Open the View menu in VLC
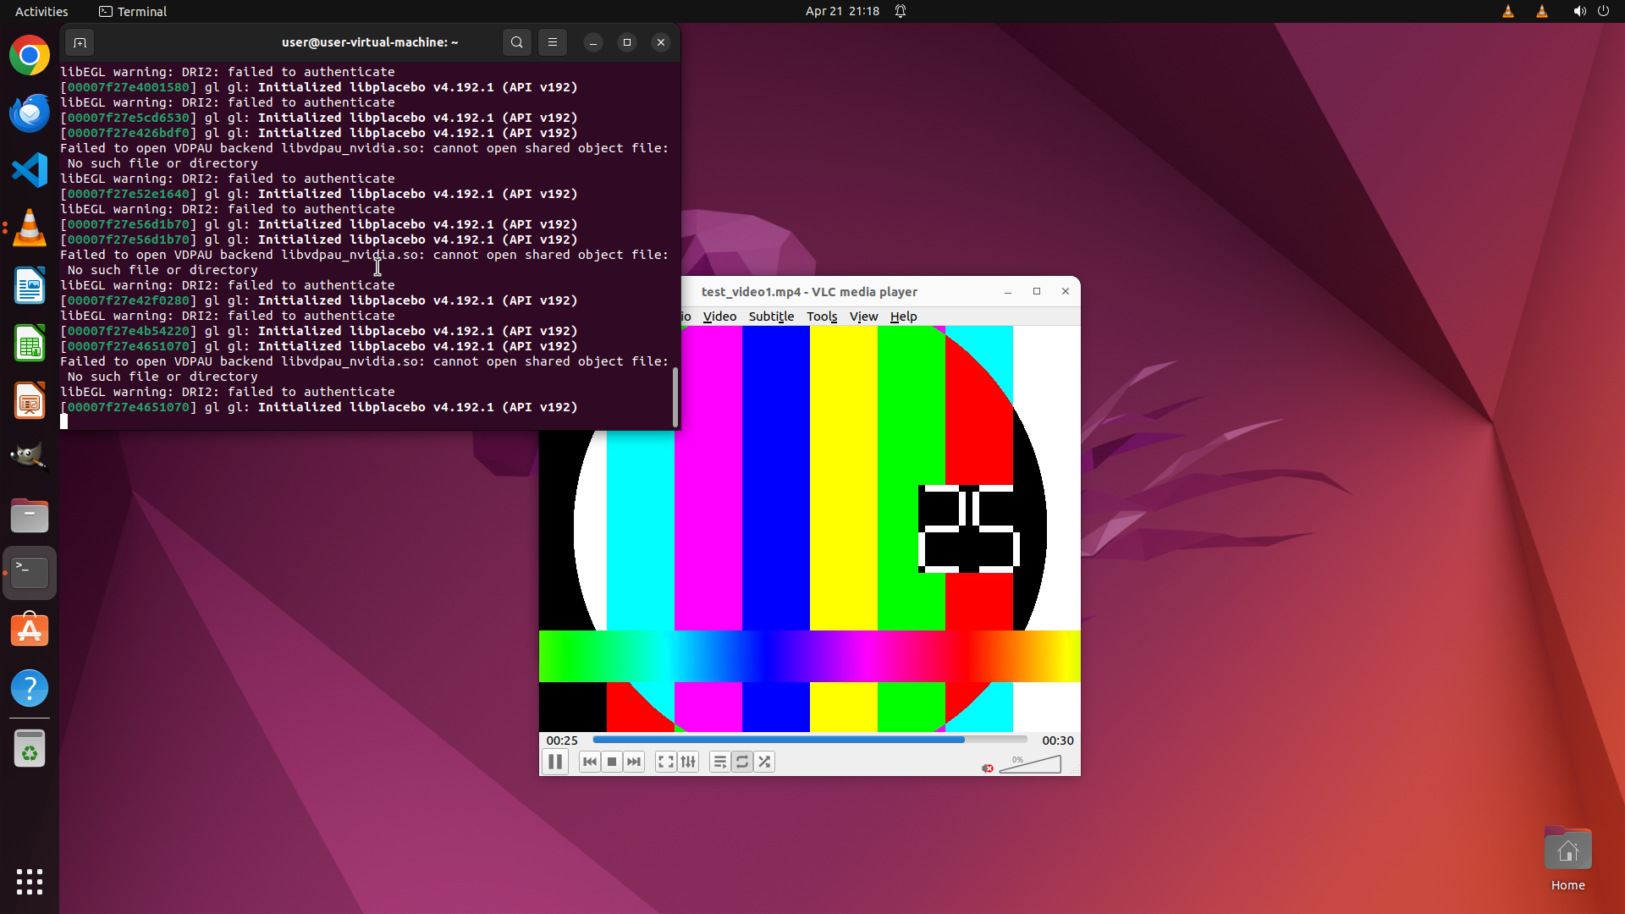 tap(863, 317)
